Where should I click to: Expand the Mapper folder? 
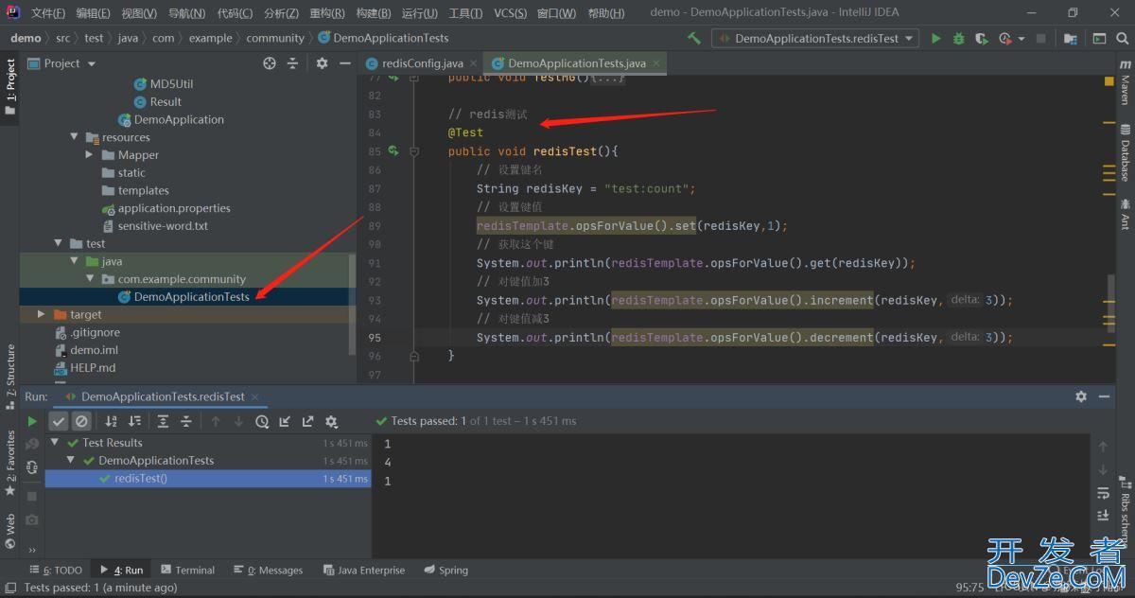point(90,155)
